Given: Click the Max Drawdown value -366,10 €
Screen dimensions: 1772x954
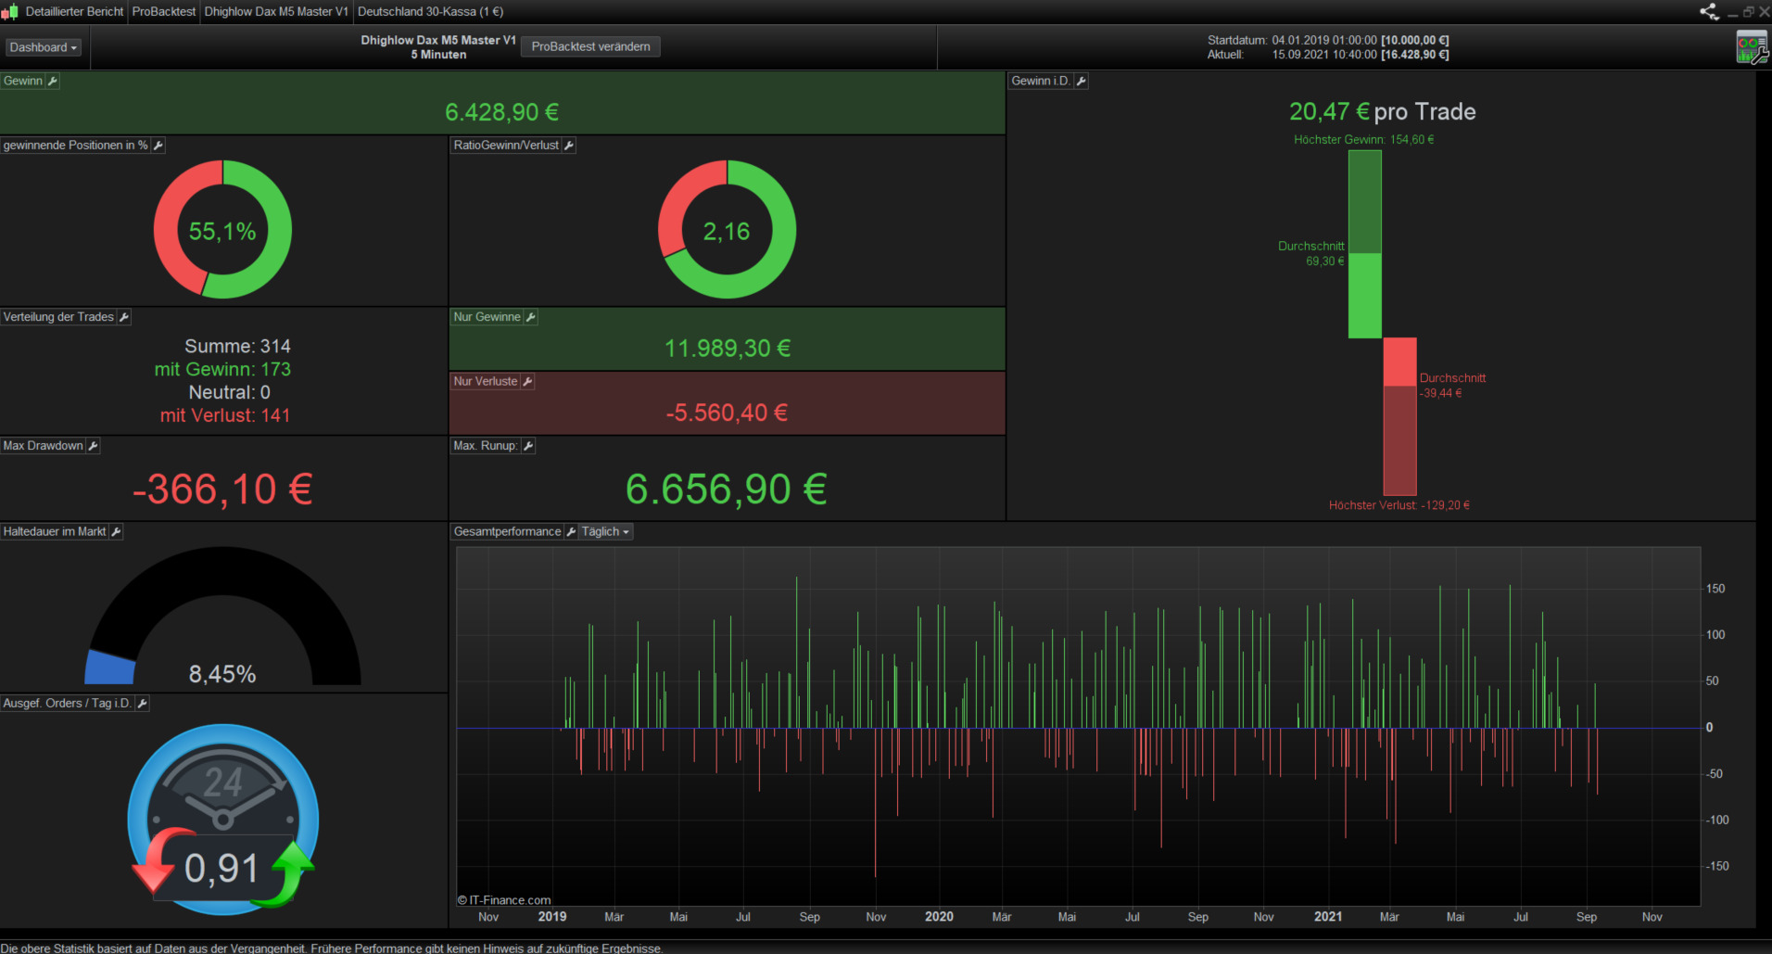Looking at the screenshot, I should point(222,490).
